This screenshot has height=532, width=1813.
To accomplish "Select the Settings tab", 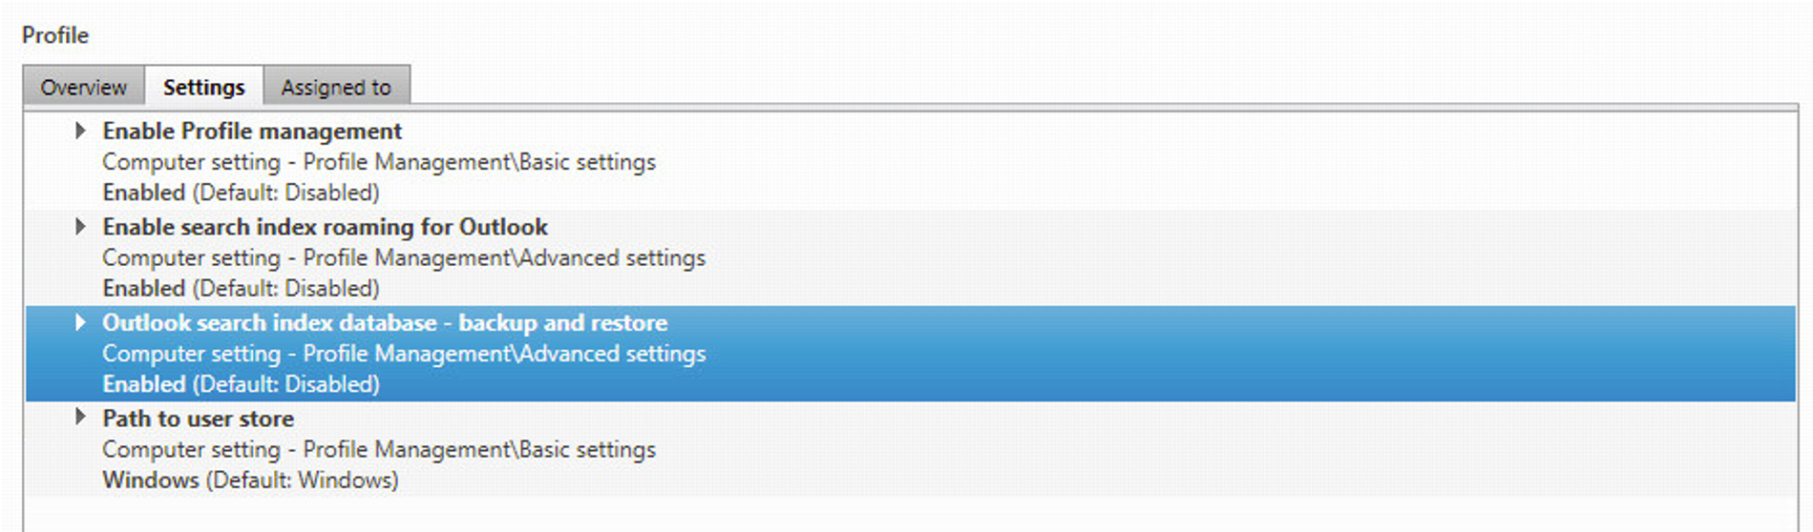I will coord(203,87).
